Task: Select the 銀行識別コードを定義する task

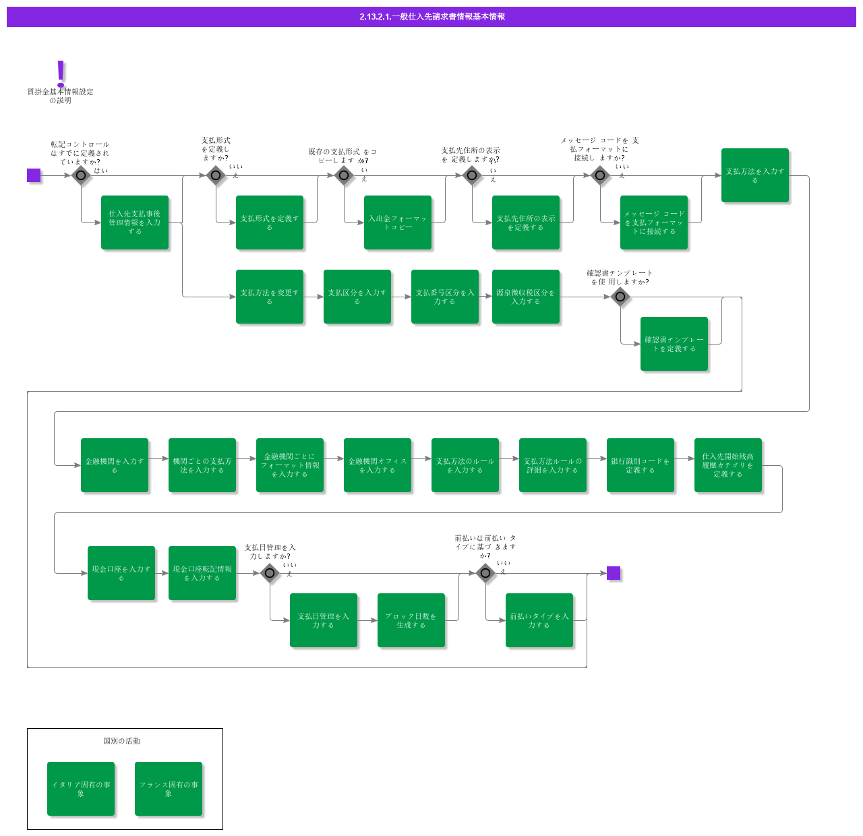Action: [x=641, y=465]
